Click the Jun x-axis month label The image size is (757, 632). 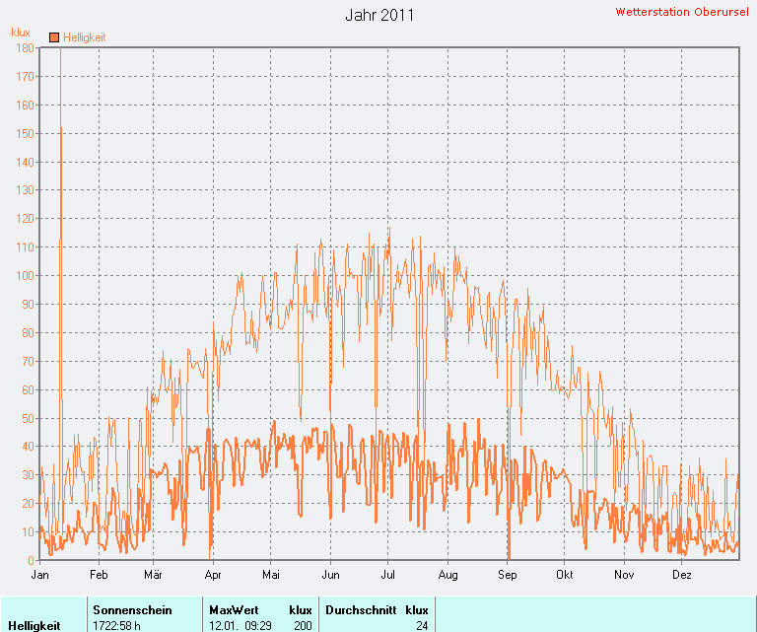331,575
